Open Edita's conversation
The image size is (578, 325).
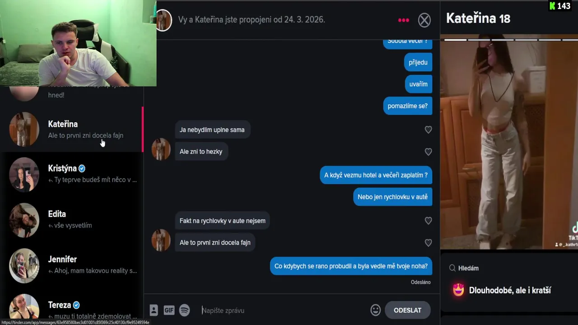click(x=72, y=220)
